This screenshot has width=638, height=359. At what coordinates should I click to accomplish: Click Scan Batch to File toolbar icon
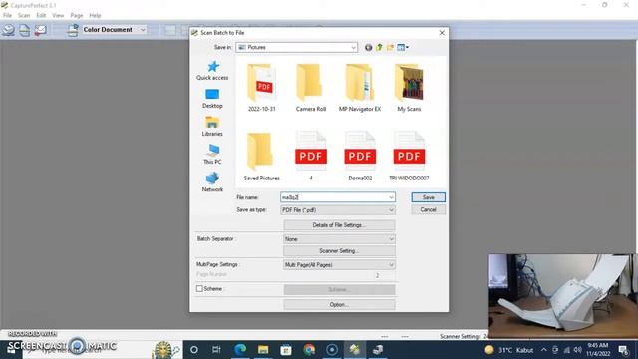8,30
